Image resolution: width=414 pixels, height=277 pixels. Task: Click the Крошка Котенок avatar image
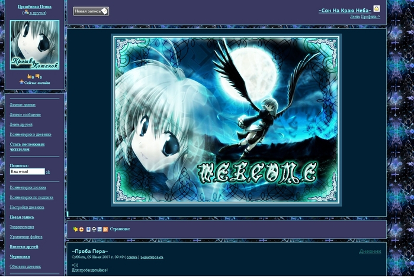point(34,45)
